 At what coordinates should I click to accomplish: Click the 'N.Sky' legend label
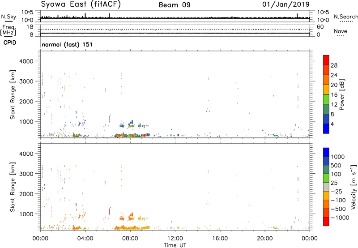pyautogui.click(x=9, y=17)
